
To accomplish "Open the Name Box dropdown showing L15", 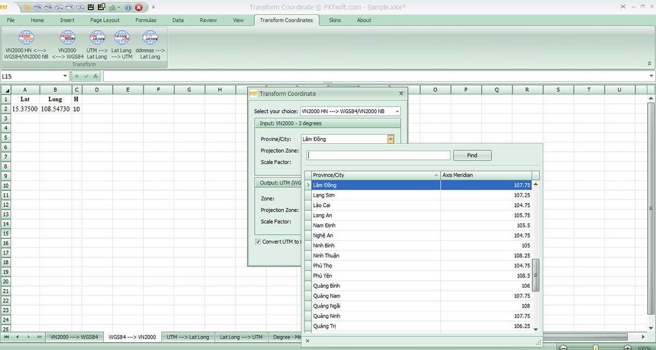I will 65,76.
